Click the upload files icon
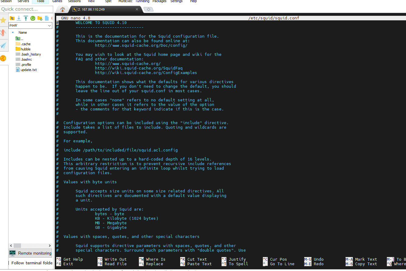 pyautogui.click(x=26, y=18)
